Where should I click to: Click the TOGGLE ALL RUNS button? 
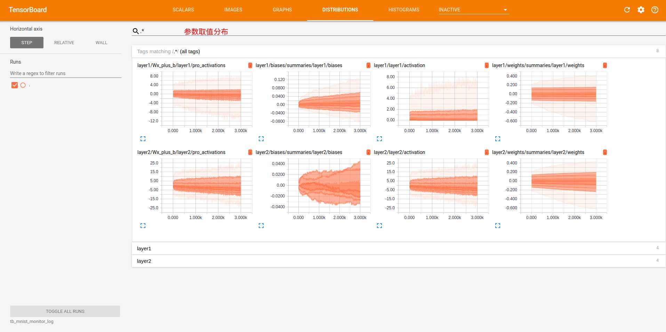pyautogui.click(x=65, y=311)
